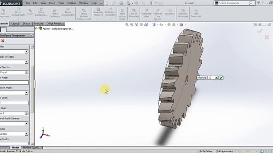The width and height of the screenshot is (273, 153).
Task: Switch to the Sketch tab
Action: (x=26, y=24)
